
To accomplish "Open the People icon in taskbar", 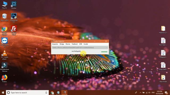I will tap(136, 93).
